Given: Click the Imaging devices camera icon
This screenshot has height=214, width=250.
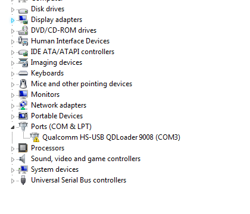Looking at the screenshot, I should coord(23,62).
